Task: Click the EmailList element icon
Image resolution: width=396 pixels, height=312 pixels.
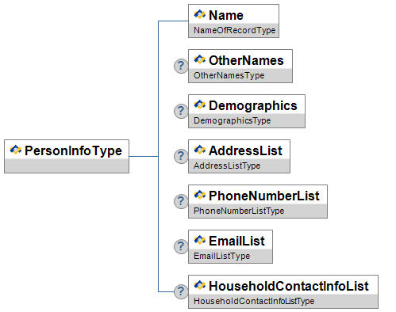Action: [x=199, y=240]
